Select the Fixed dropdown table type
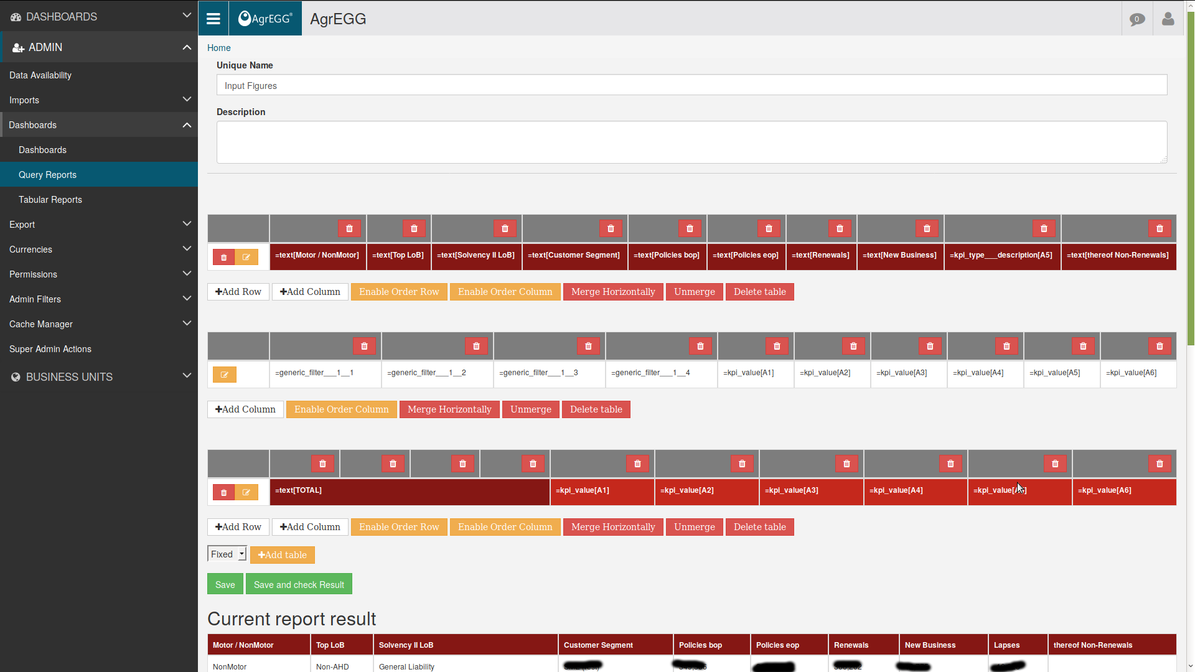Screen dimensions: 1195x672 click(227, 554)
